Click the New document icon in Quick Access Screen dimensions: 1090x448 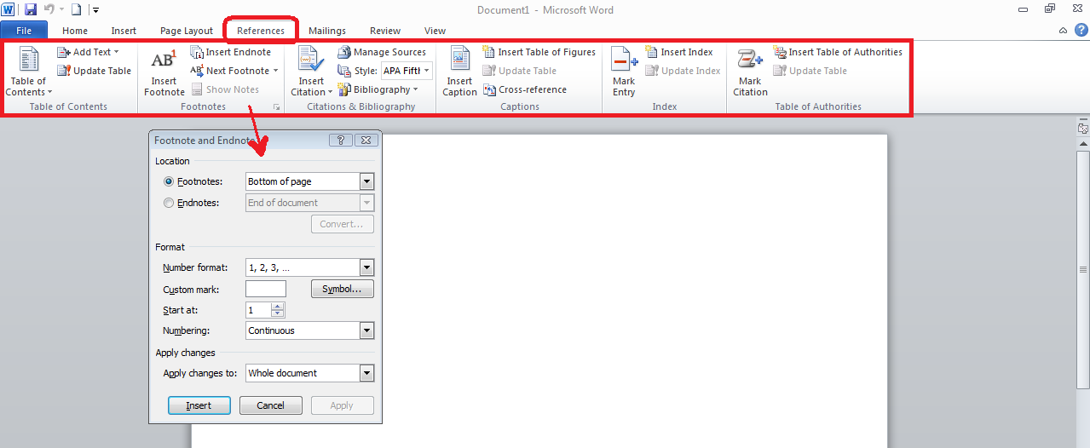(x=77, y=9)
